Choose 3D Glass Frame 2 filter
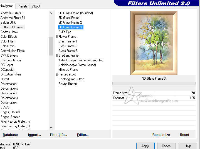200x149 pixels. 70,22
